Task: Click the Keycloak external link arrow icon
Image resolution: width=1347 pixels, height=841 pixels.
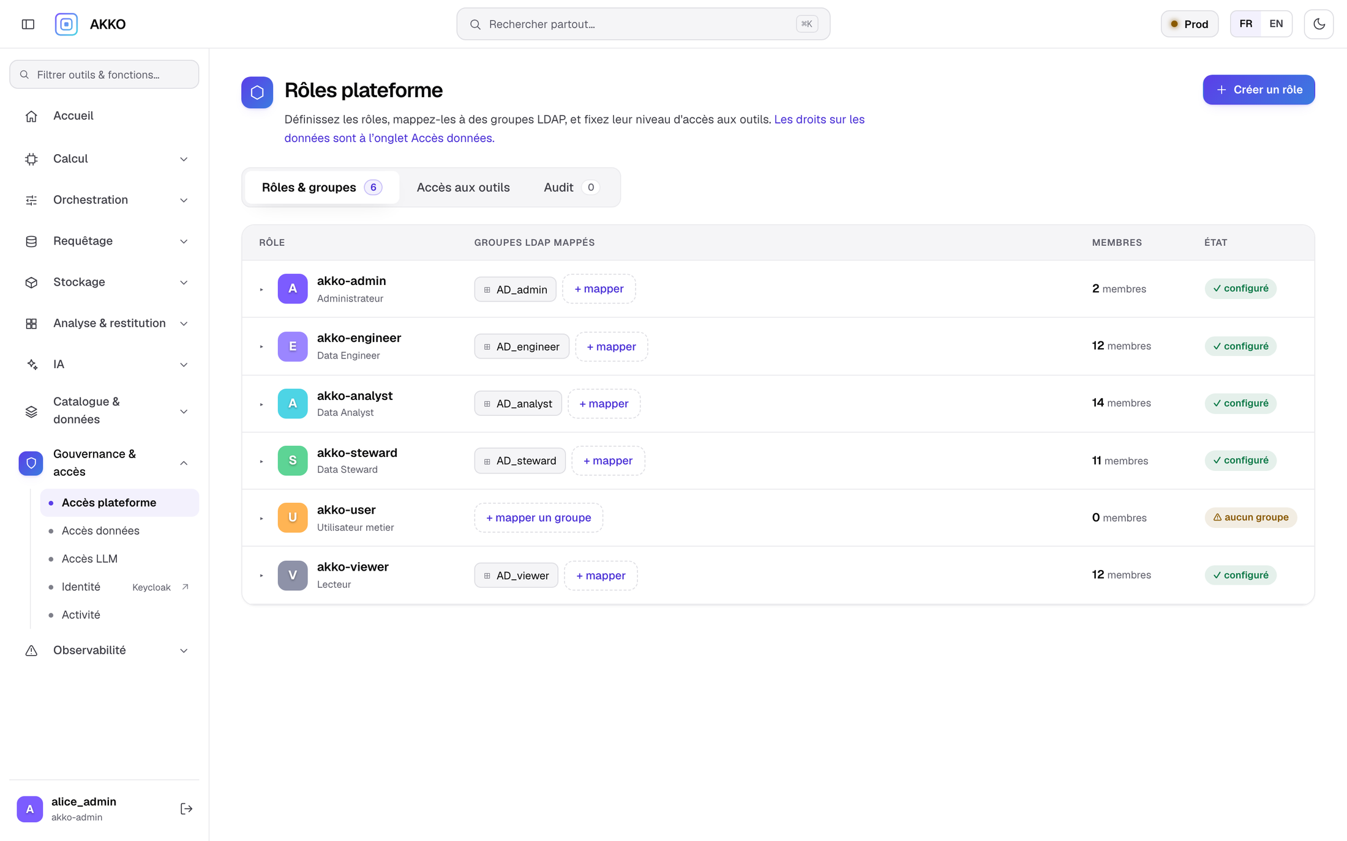Action: (x=185, y=587)
